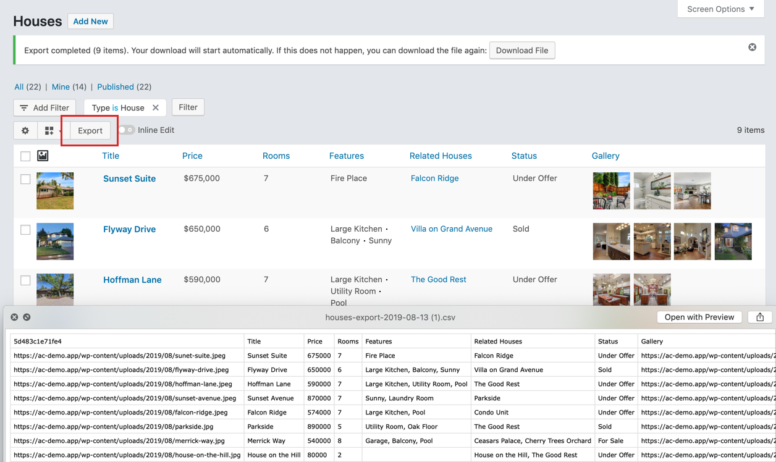Click the second round icon in CSV preview title bar
The height and width of the screenshot is (462, 776).
[27, 317]
